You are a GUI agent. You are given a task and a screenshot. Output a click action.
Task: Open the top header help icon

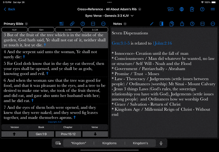[x=202, y=9]
